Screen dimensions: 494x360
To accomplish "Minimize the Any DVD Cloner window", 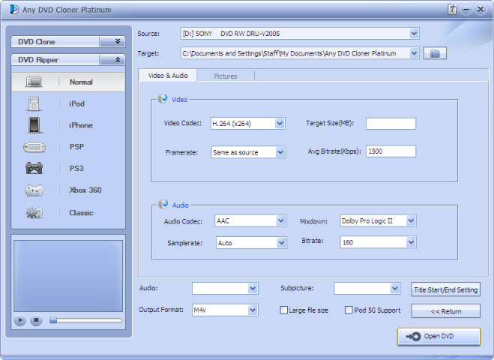I will 466,10.
